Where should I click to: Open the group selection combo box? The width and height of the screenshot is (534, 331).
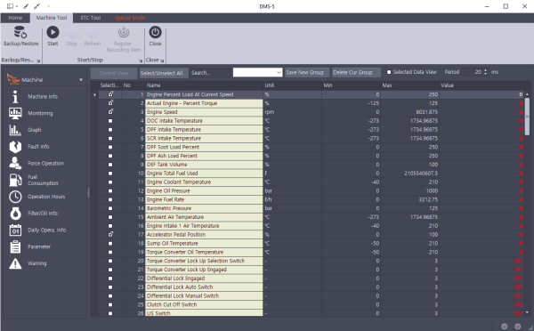click(257, 73)
